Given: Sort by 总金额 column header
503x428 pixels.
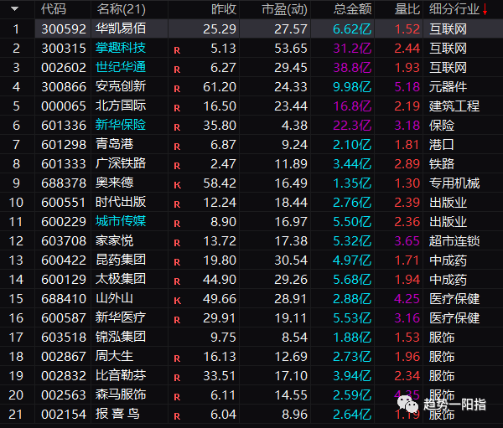Looking at the screenshot, I should click(x=353, y=9).
